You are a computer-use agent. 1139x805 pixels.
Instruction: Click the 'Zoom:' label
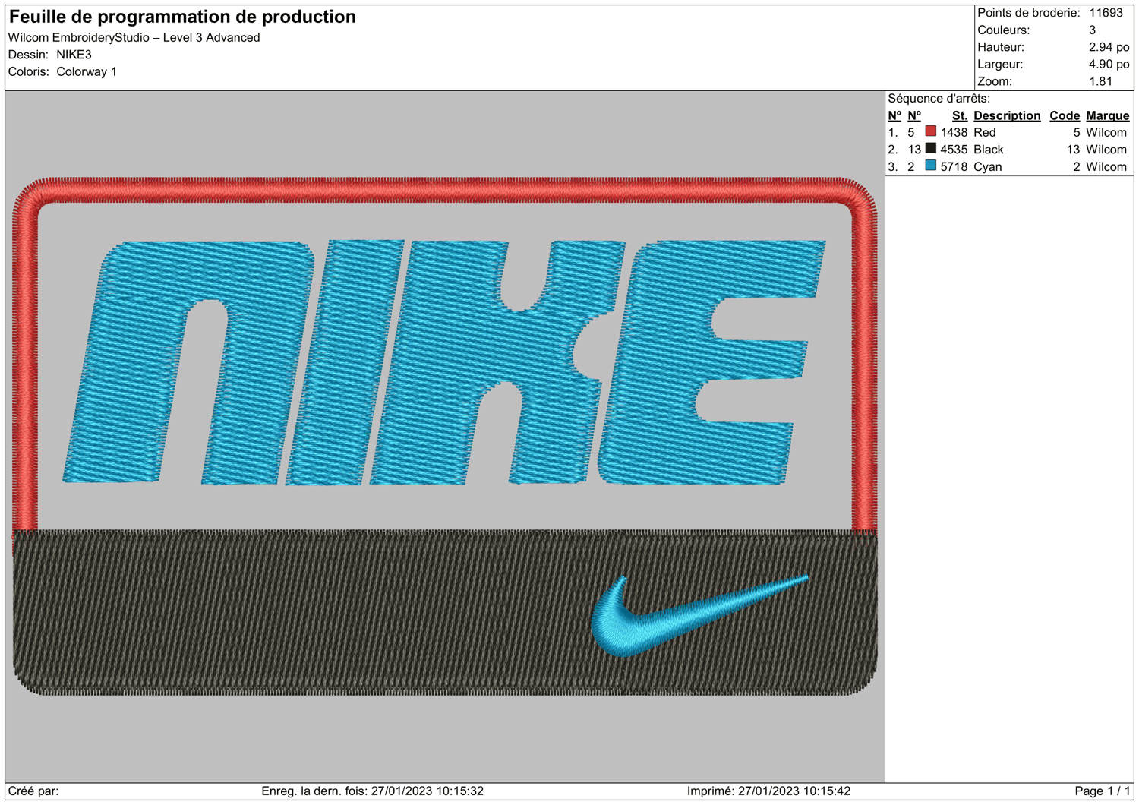[994, 81]
